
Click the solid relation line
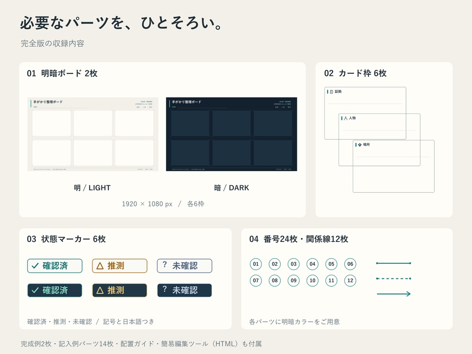pos(394,263)
